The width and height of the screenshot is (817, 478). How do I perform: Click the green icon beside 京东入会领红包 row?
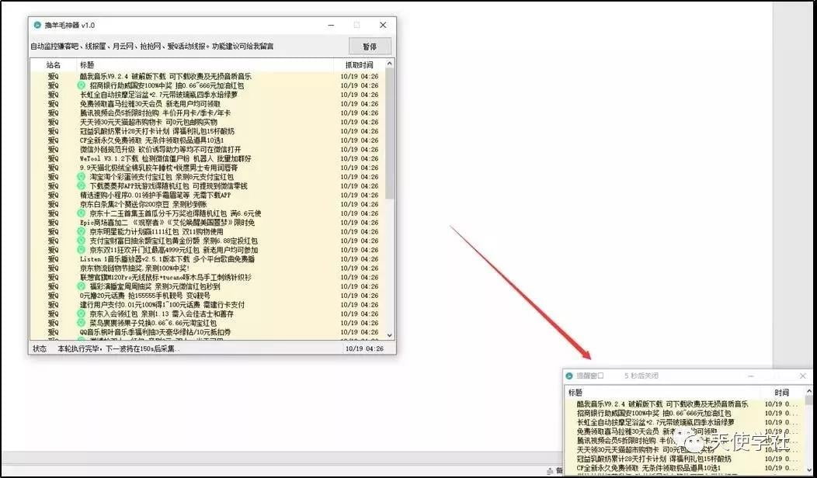82,314
